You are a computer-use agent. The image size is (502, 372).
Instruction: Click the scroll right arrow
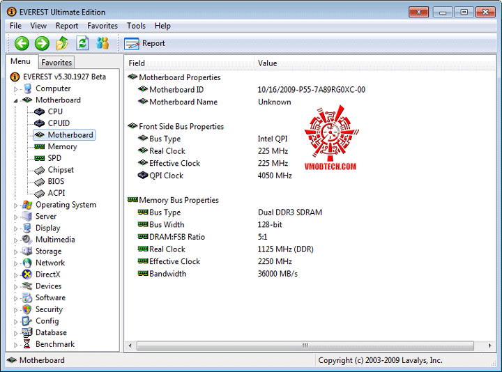click(x=490, y=346)
